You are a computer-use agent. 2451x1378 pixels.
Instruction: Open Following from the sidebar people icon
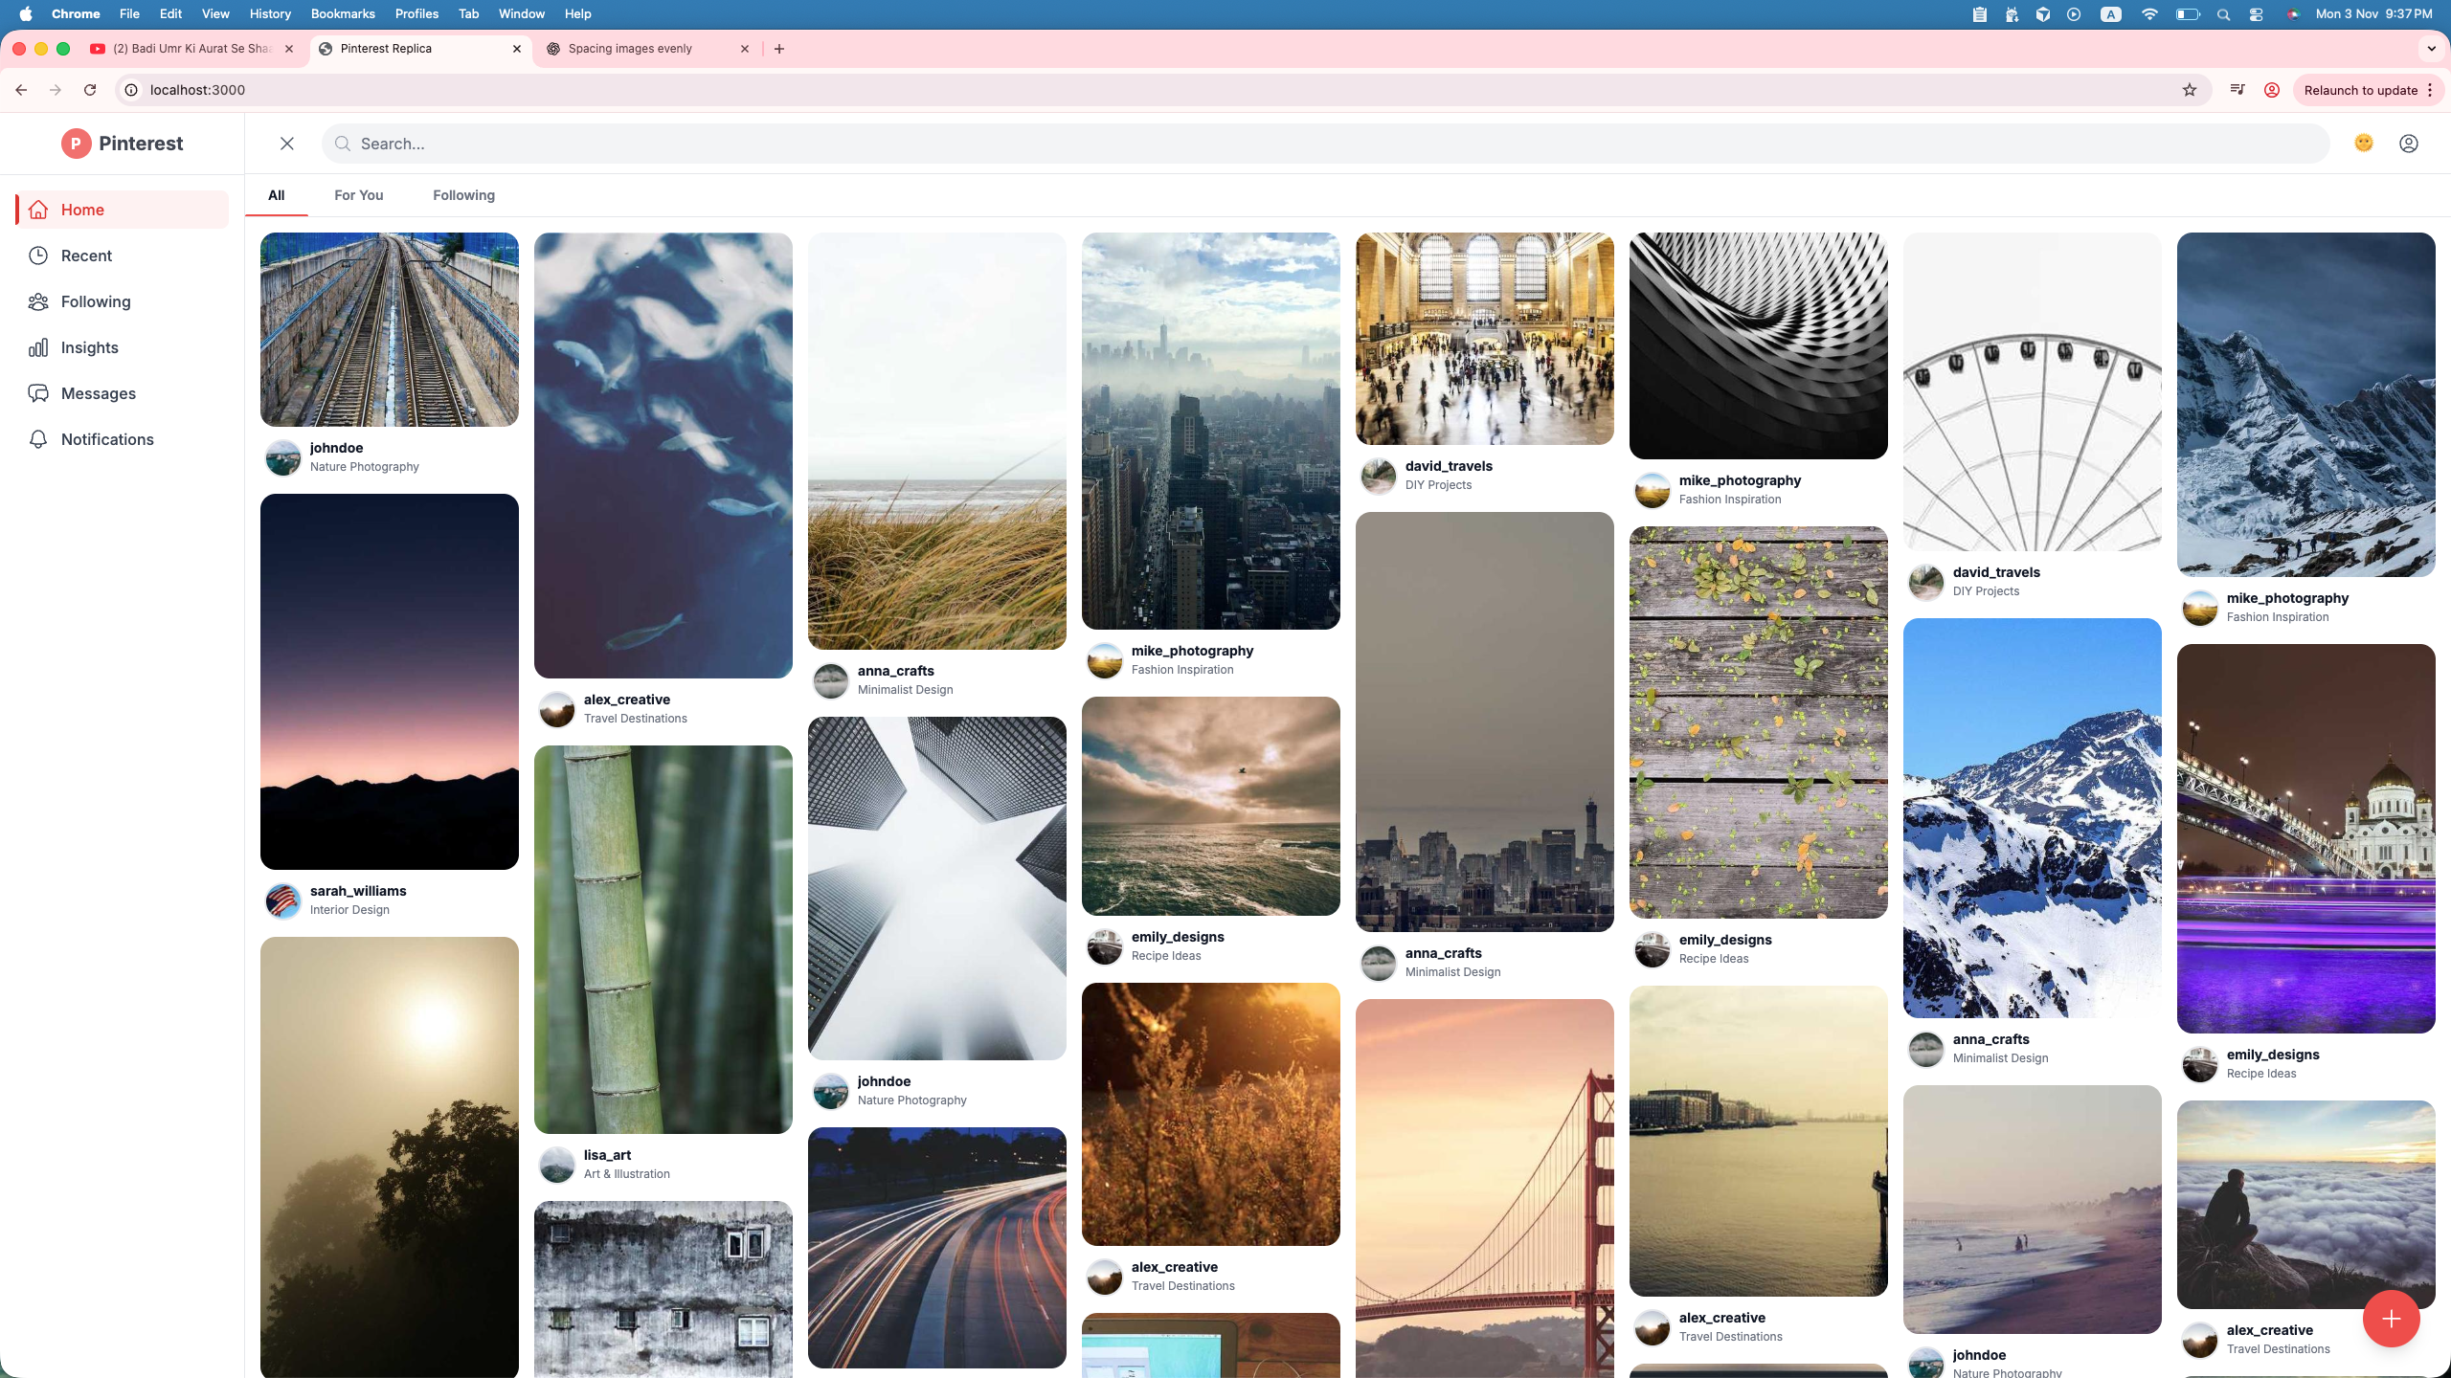tap(38, 301)
